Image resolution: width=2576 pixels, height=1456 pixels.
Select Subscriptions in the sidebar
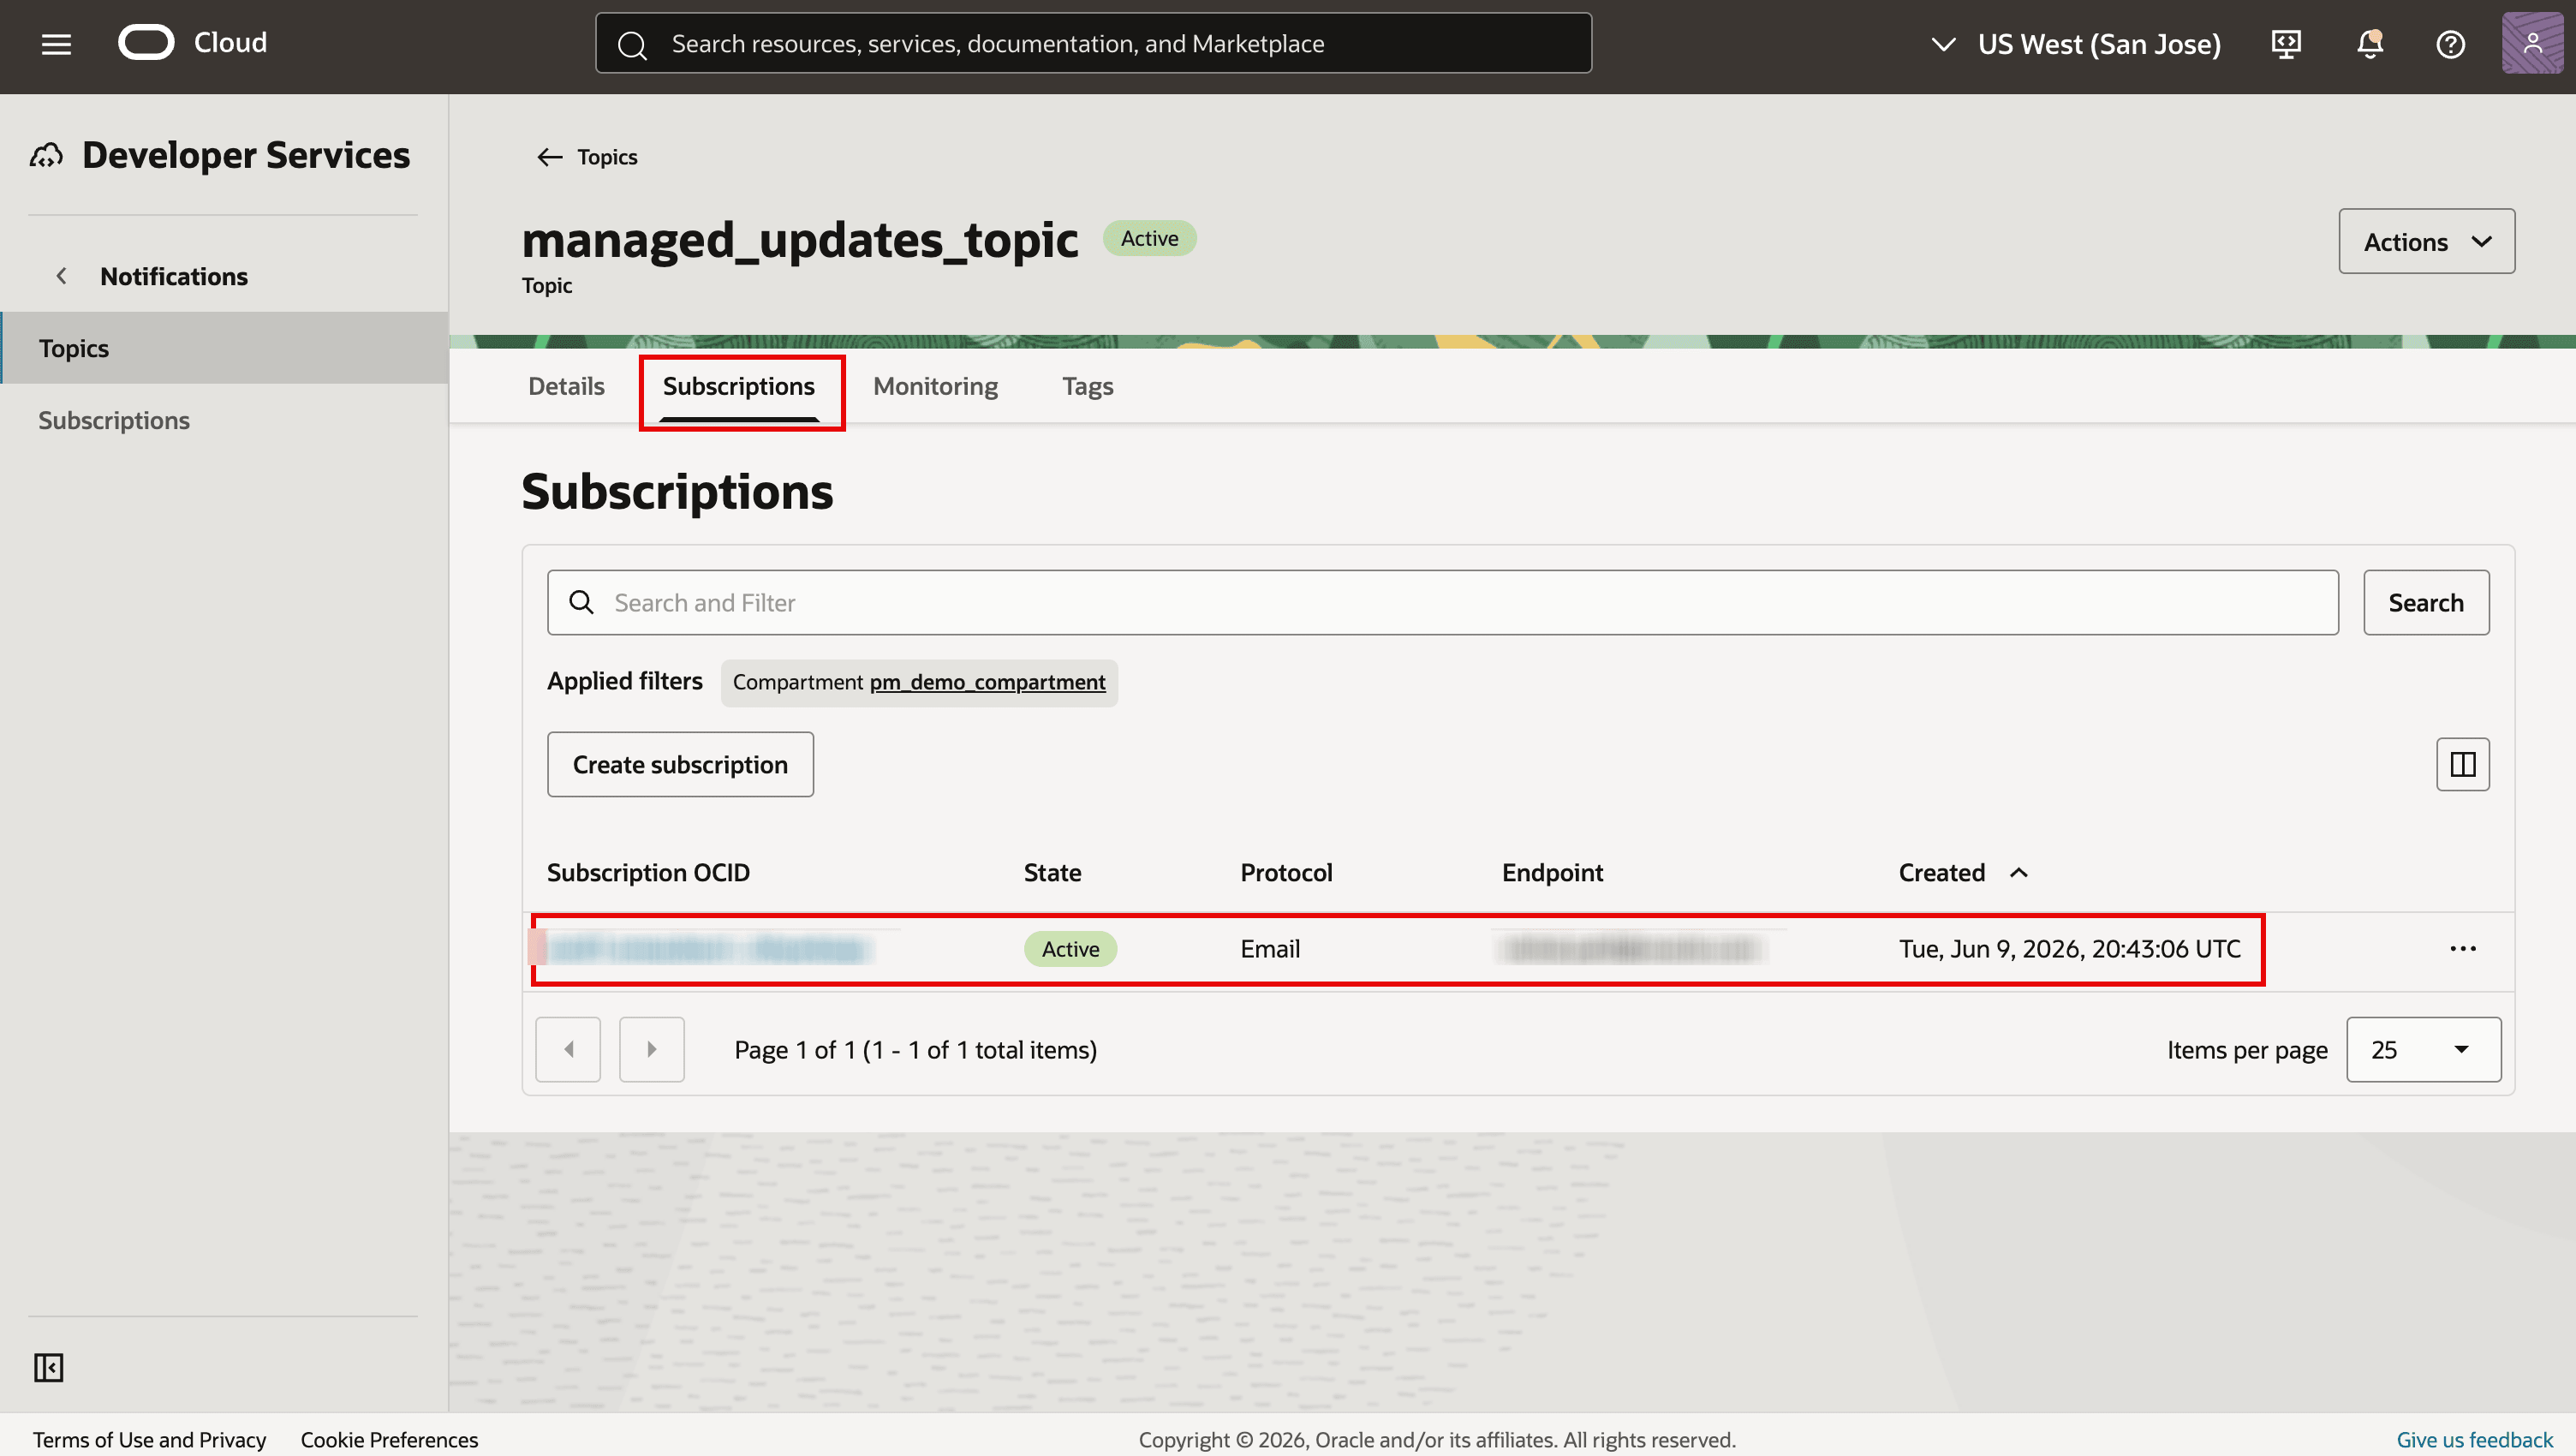point(224,420)
